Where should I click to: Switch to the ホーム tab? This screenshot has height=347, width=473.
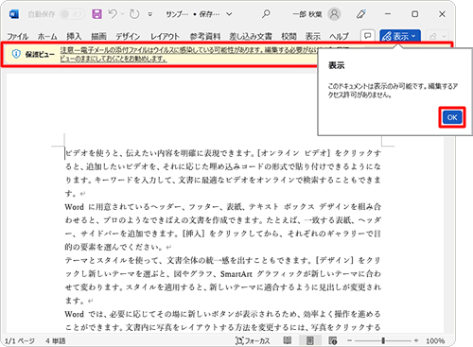[x=47, y=37]
